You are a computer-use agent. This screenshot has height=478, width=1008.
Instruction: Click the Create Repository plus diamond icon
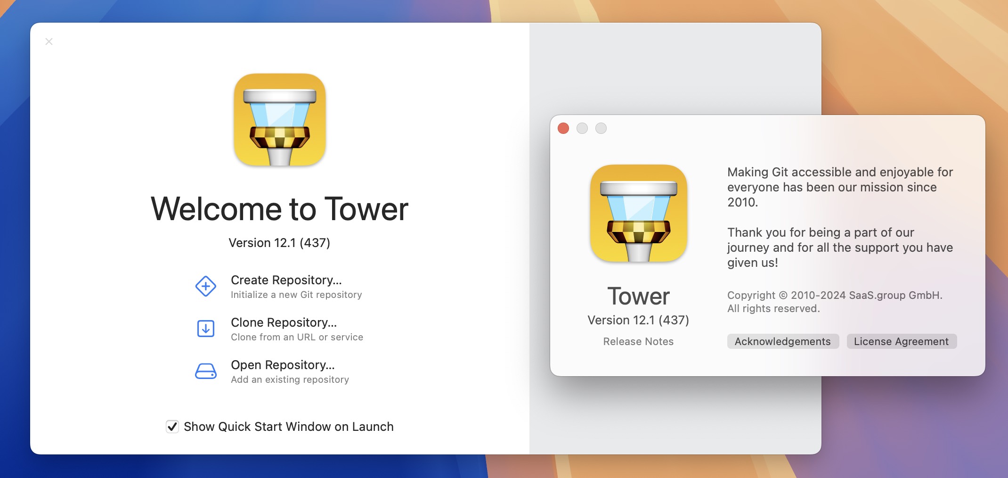206,286
